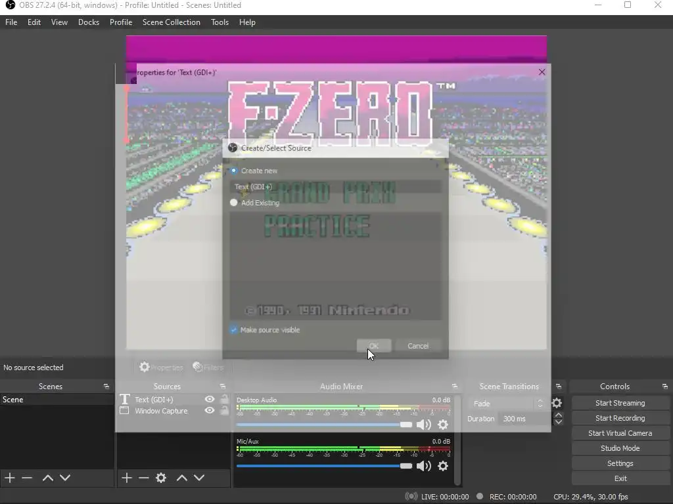The height and width of the screenshot is (504, 673).
Task: Hide the Text (GDI+) source with eye icon
Action: [x=210, y=399]
